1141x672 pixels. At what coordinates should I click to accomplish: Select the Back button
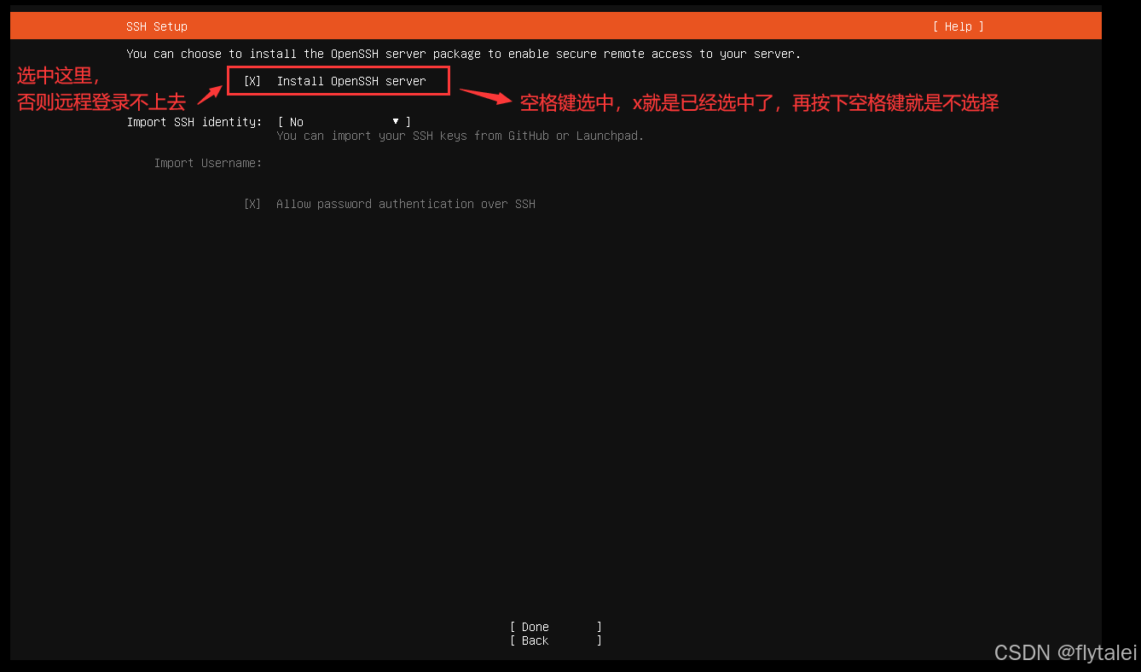[556, 640]
